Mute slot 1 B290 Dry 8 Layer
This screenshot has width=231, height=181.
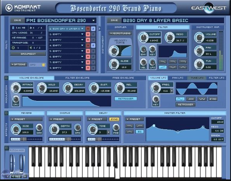88,29
